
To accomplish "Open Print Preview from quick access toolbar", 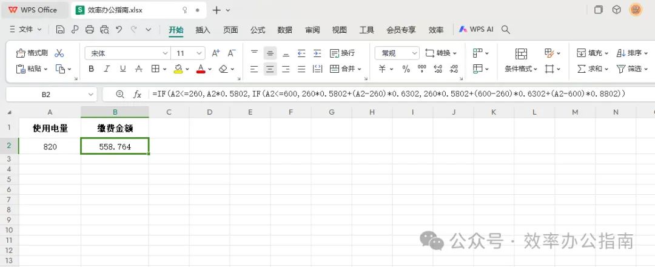I will pos(104,30).
